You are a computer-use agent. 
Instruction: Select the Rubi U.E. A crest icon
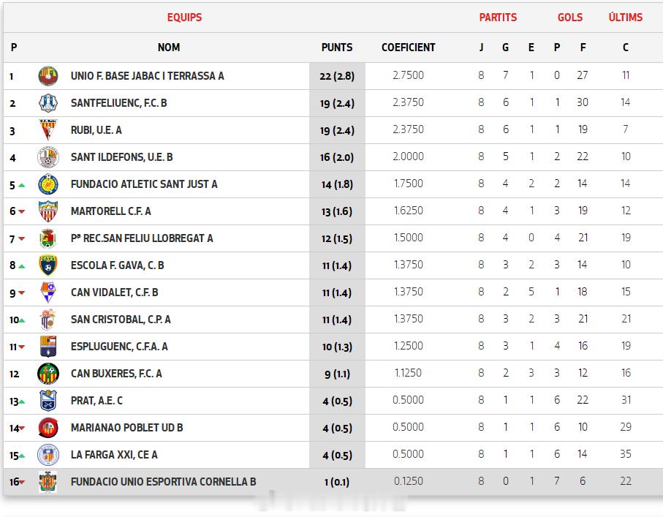tap(48, 130)
